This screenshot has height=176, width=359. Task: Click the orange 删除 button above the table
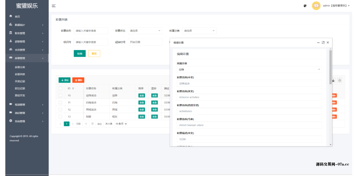(x=78, y=80)
